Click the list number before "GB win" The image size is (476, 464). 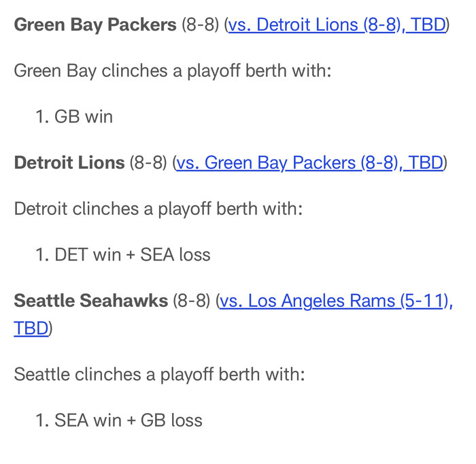click(x=41, y=117)
